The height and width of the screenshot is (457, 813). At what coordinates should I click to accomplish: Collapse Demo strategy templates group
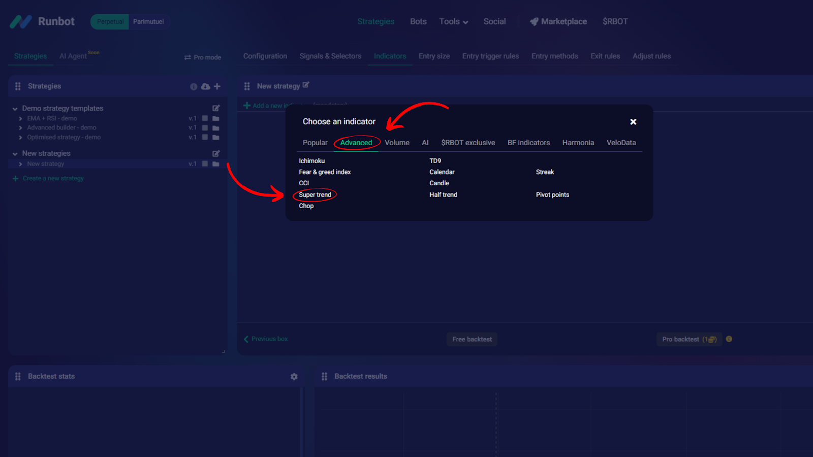(15, 109)
